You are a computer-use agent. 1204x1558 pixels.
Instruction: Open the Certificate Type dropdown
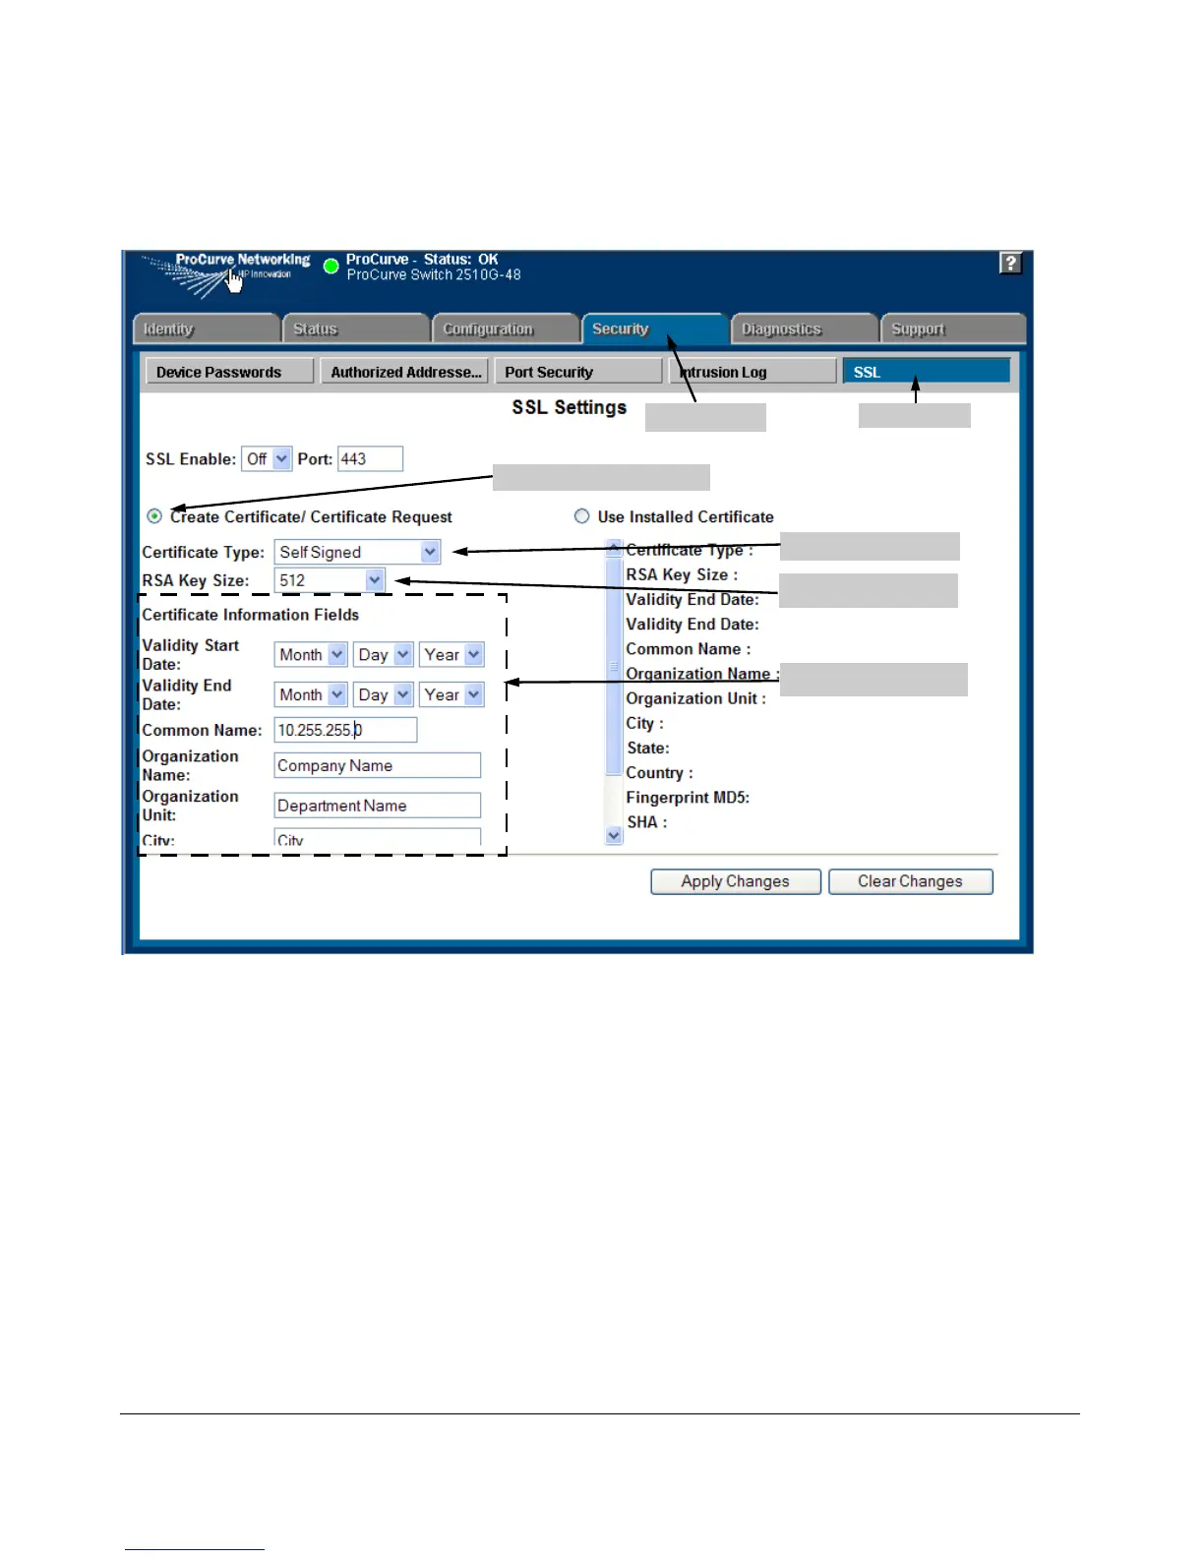[x=357, y=553]
